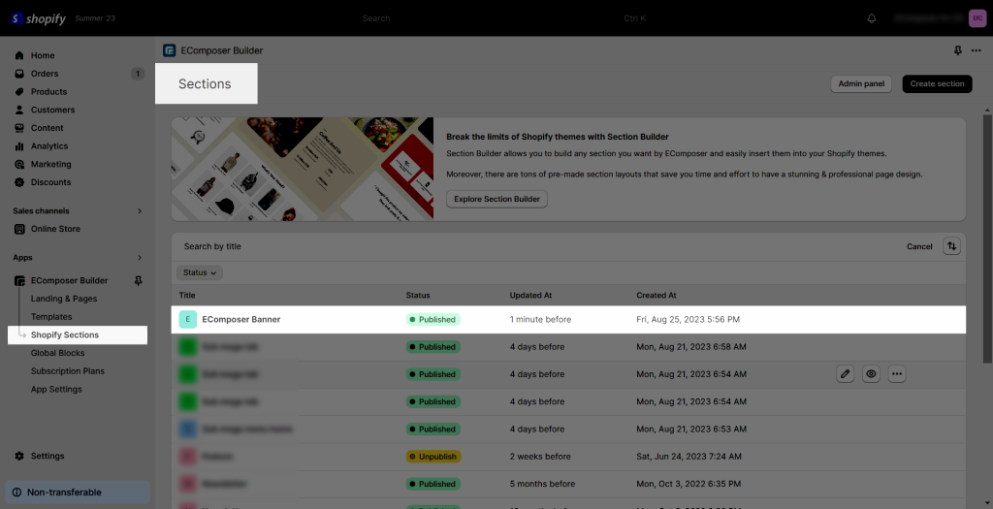Click the Content icon in sidebar

tap(19, 128)
